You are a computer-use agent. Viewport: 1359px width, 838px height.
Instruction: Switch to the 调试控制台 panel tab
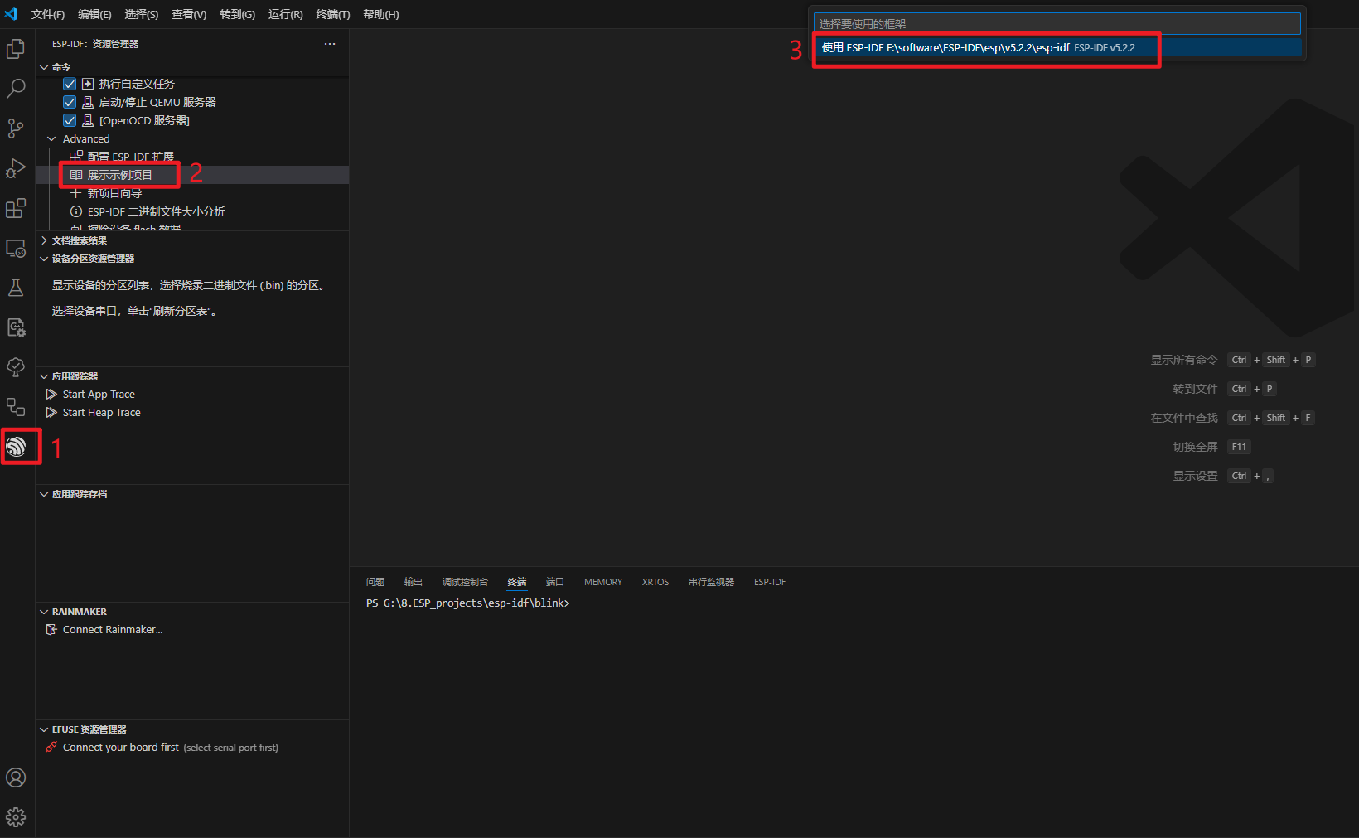tap(465, 582)
